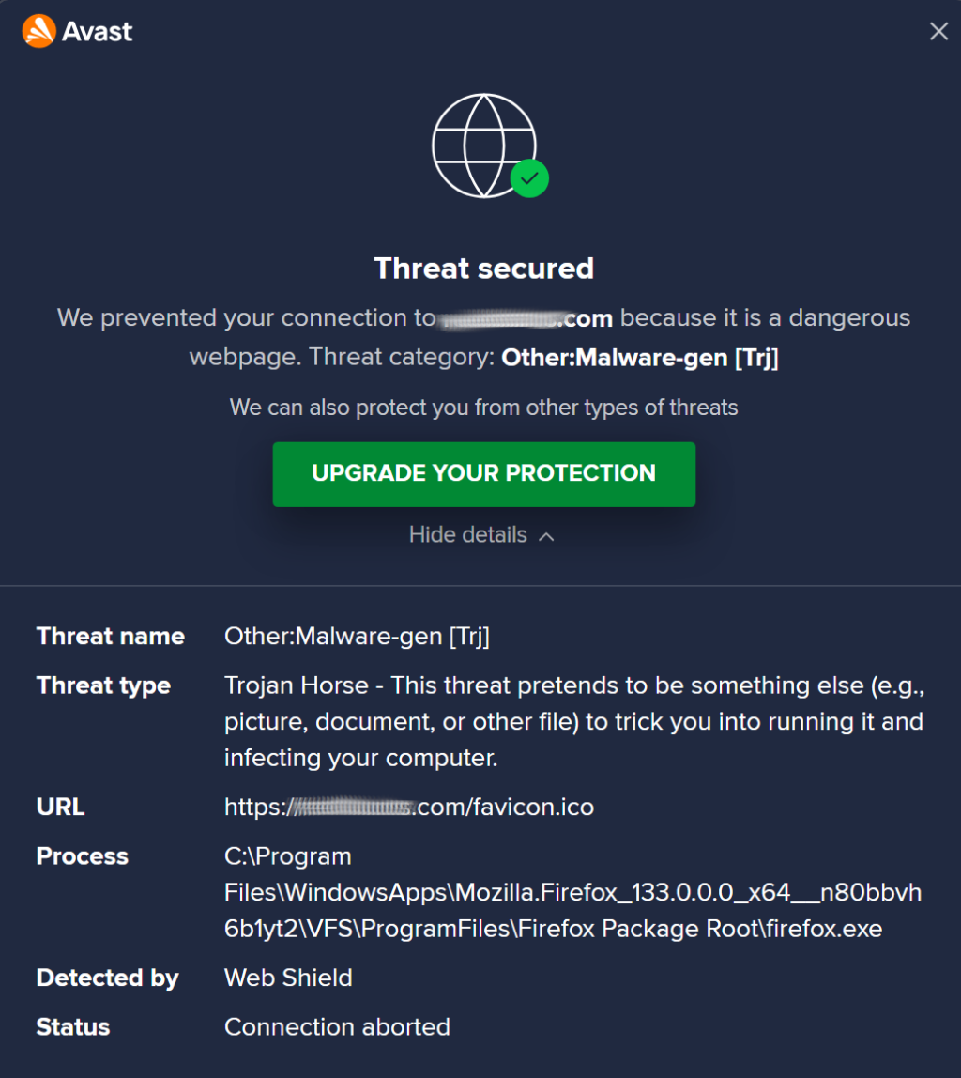
Task: Expand the threat category text
Action: click(x=639, y=358)
